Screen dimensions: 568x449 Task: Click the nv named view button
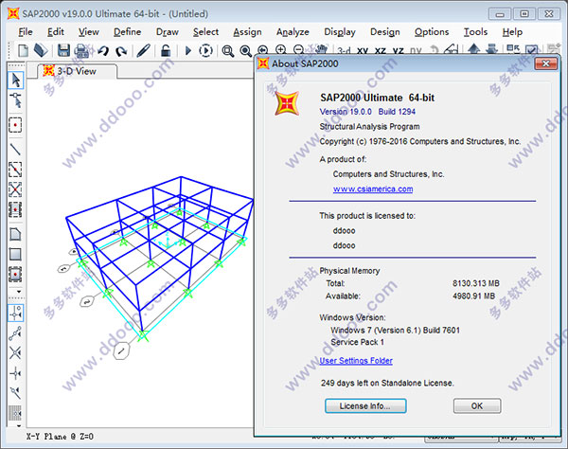click(416, 50)
